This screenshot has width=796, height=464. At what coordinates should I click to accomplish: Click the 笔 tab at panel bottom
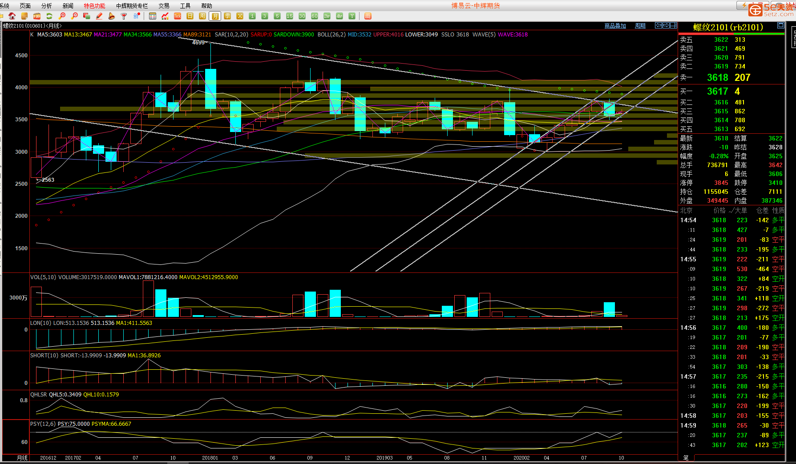[686, 457]
